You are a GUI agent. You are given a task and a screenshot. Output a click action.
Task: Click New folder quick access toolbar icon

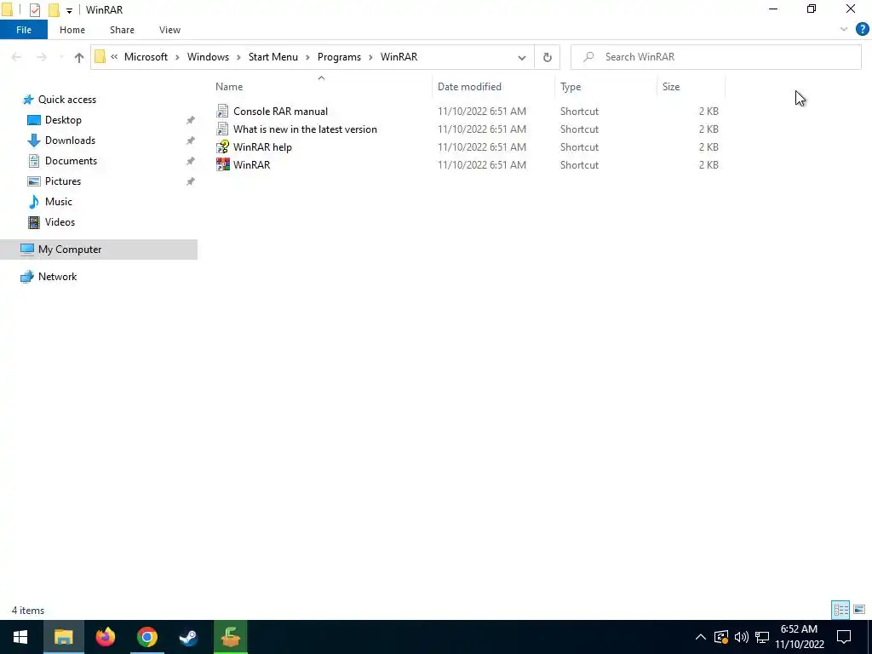[x=54, y=10]
